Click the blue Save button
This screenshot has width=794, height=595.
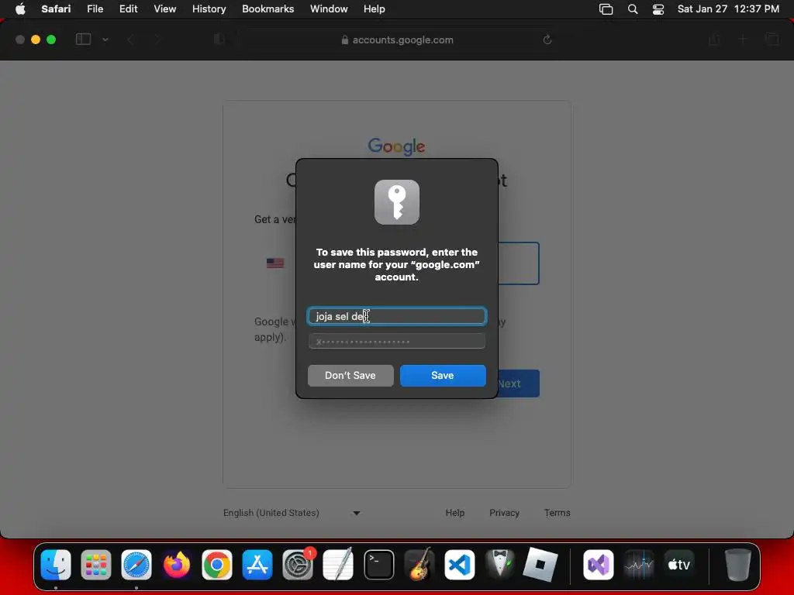[443, 376]
